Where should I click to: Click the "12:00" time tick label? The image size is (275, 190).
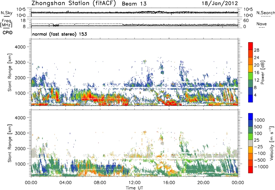coord(134,183)
